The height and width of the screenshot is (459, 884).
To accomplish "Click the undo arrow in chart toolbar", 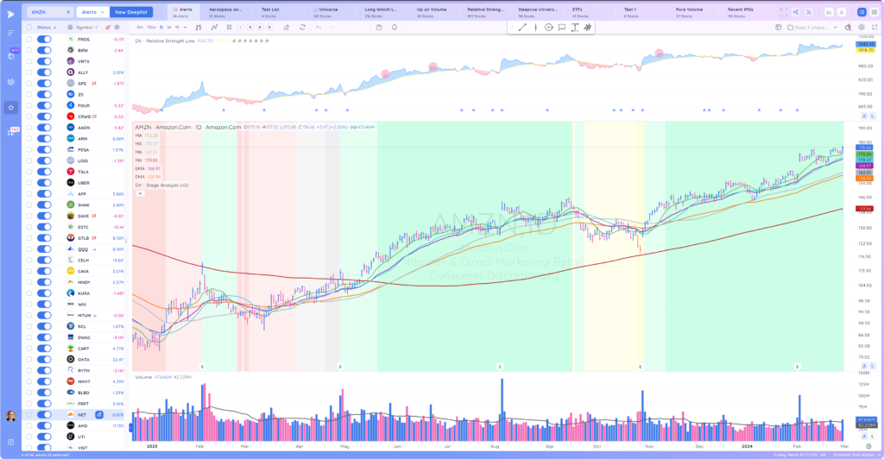I will (319, 27).
